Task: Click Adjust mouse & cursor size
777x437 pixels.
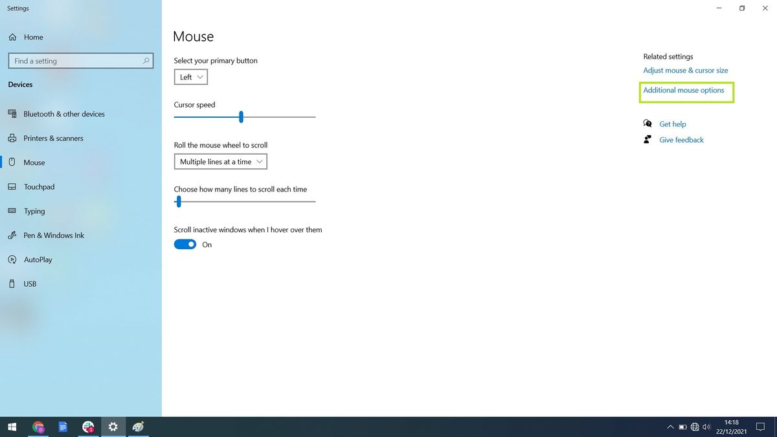Action: 685,70
